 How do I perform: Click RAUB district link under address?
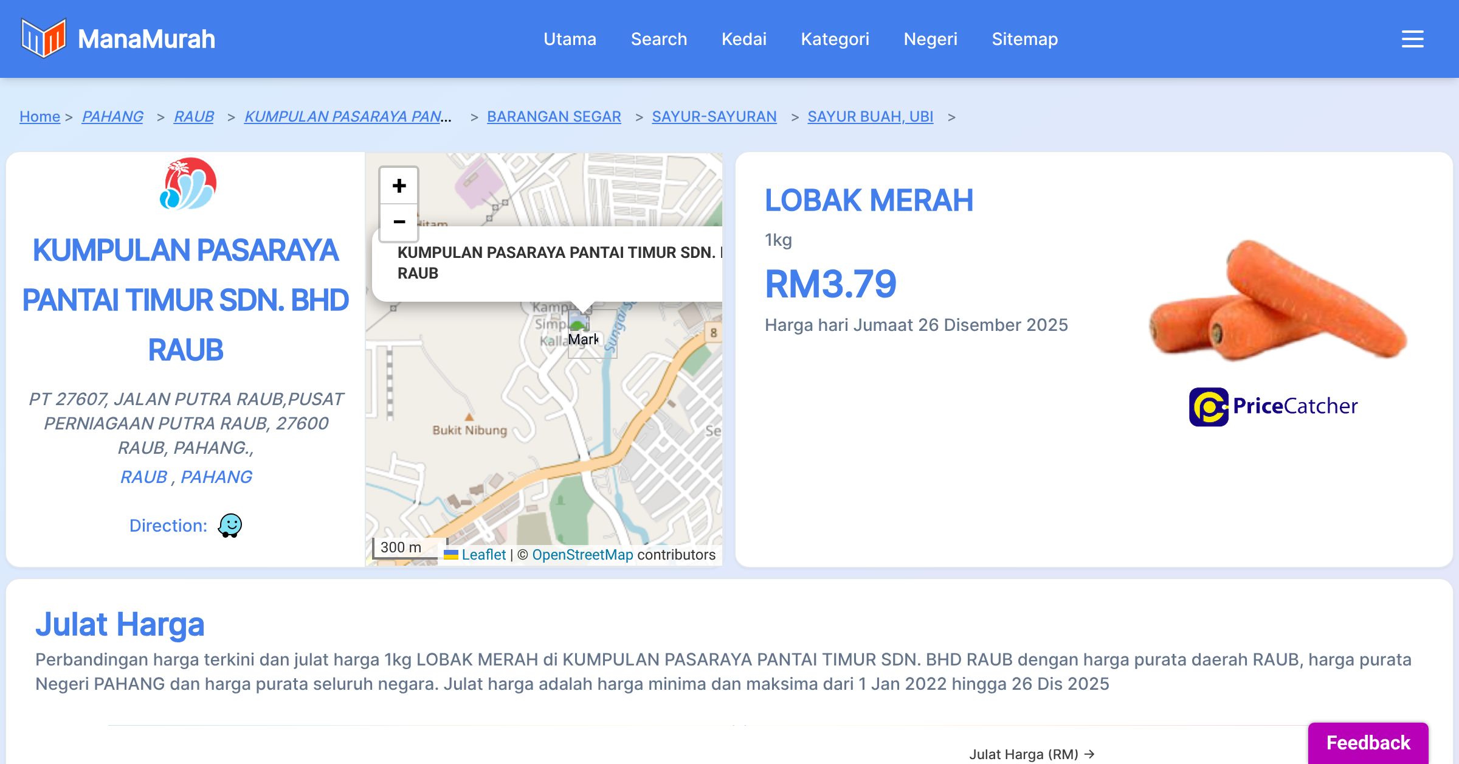click(143, 477)
